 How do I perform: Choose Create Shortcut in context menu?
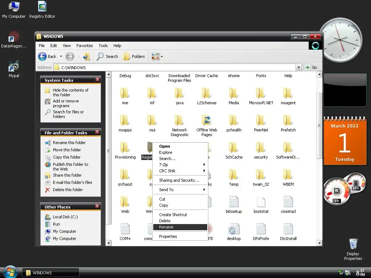click(180, 215)
